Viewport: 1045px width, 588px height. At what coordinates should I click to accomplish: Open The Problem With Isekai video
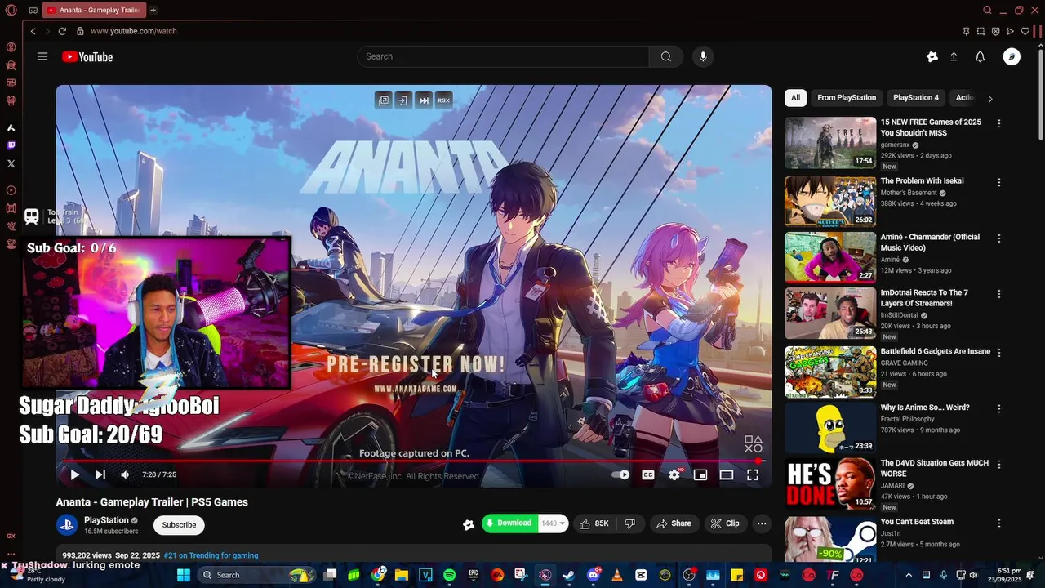(x=922, y=181)
